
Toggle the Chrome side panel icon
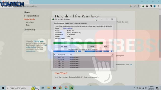click(151, 6)
